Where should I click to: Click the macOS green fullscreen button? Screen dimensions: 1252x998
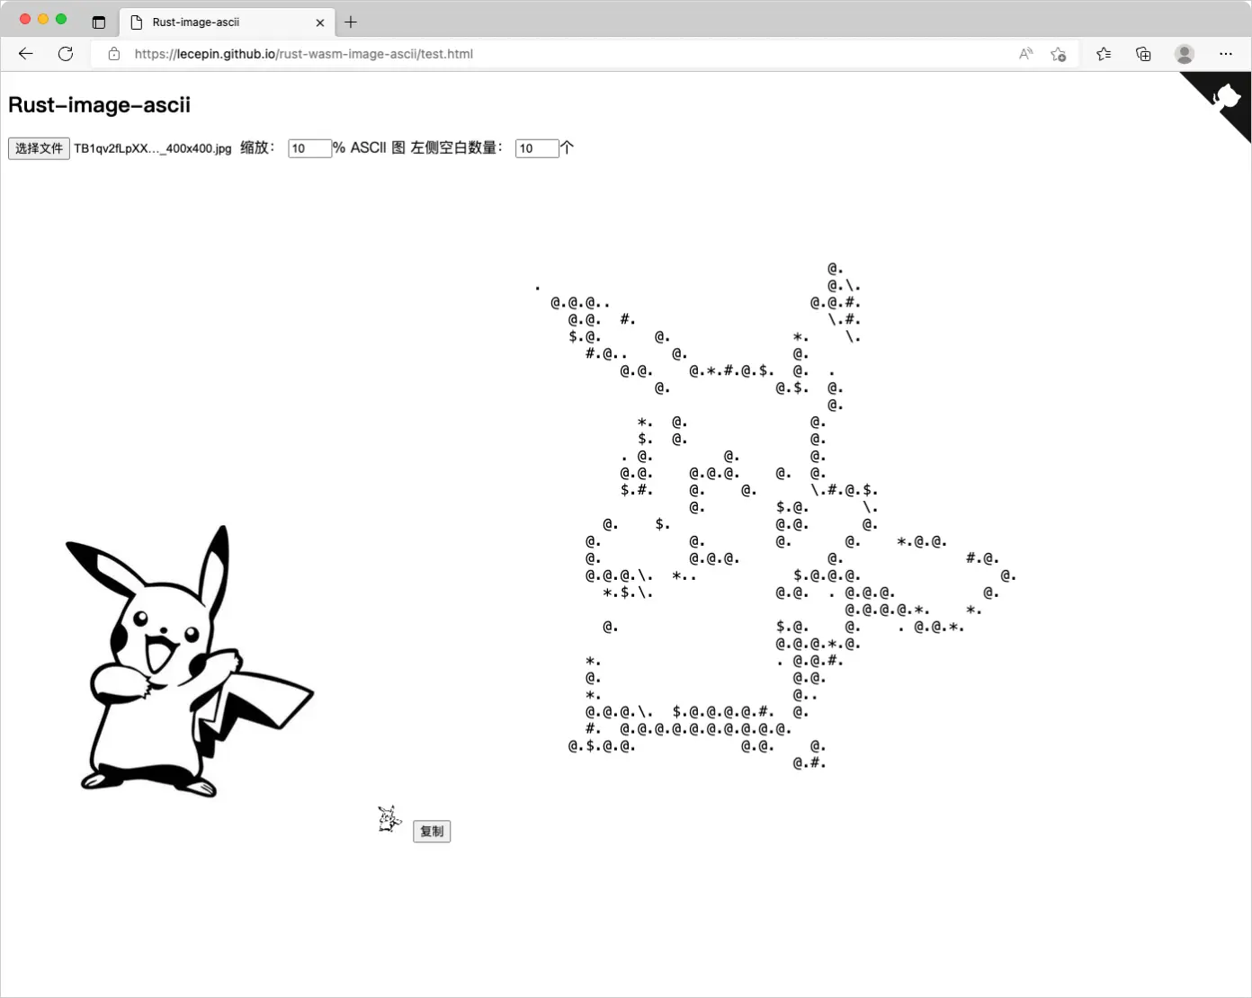(61, 19)
